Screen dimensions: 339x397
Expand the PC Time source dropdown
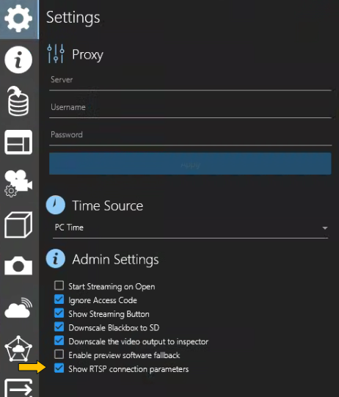(190, 228)
